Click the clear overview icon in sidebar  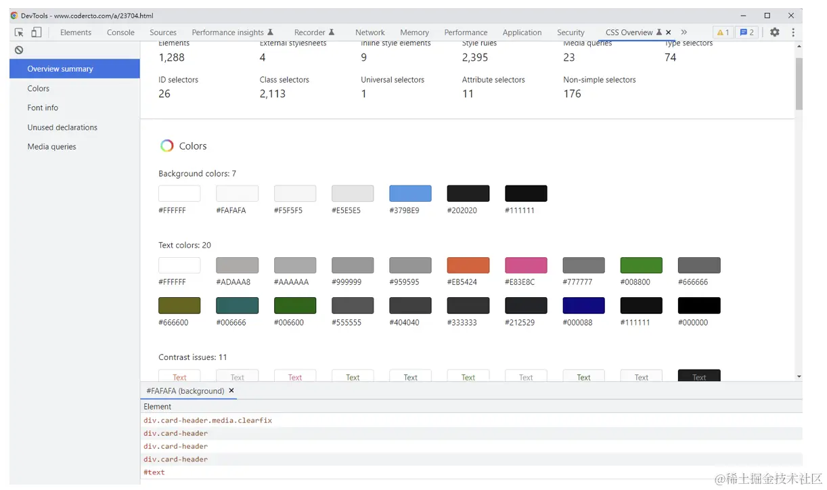19,50
